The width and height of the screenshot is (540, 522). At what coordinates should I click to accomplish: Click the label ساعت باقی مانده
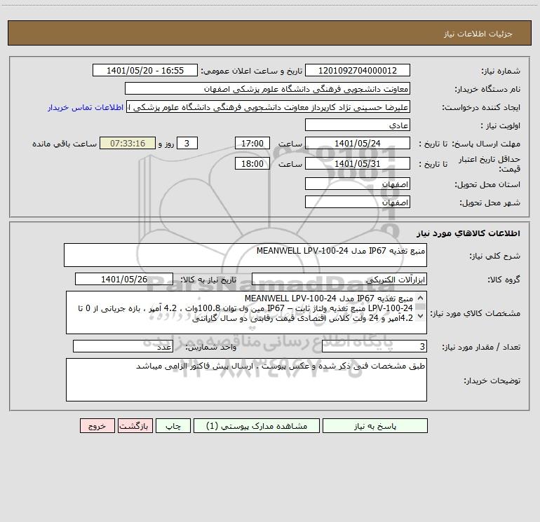[65, 144]
